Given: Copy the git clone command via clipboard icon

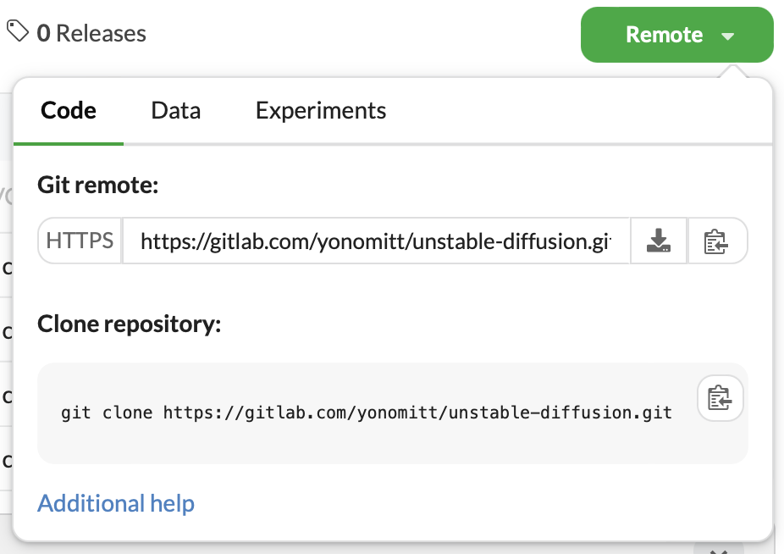Looking at the screenshot, I should pos(720,398).
